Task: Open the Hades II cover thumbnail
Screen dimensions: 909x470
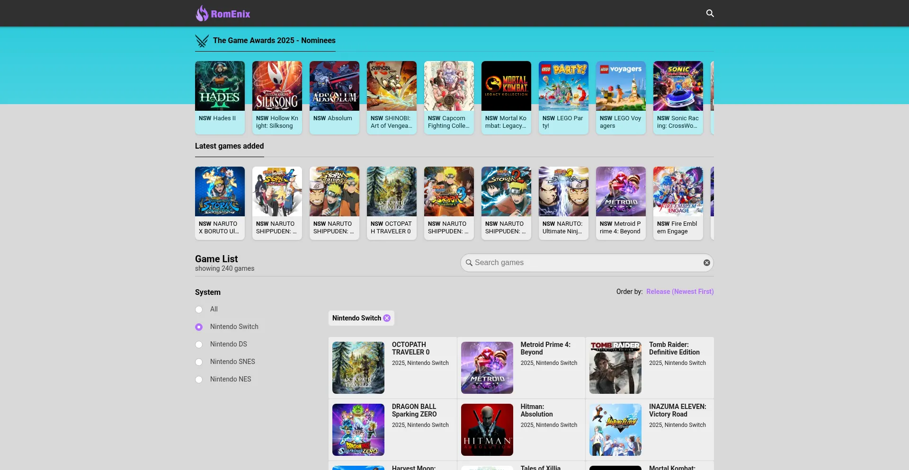Action: coord(220,86)
